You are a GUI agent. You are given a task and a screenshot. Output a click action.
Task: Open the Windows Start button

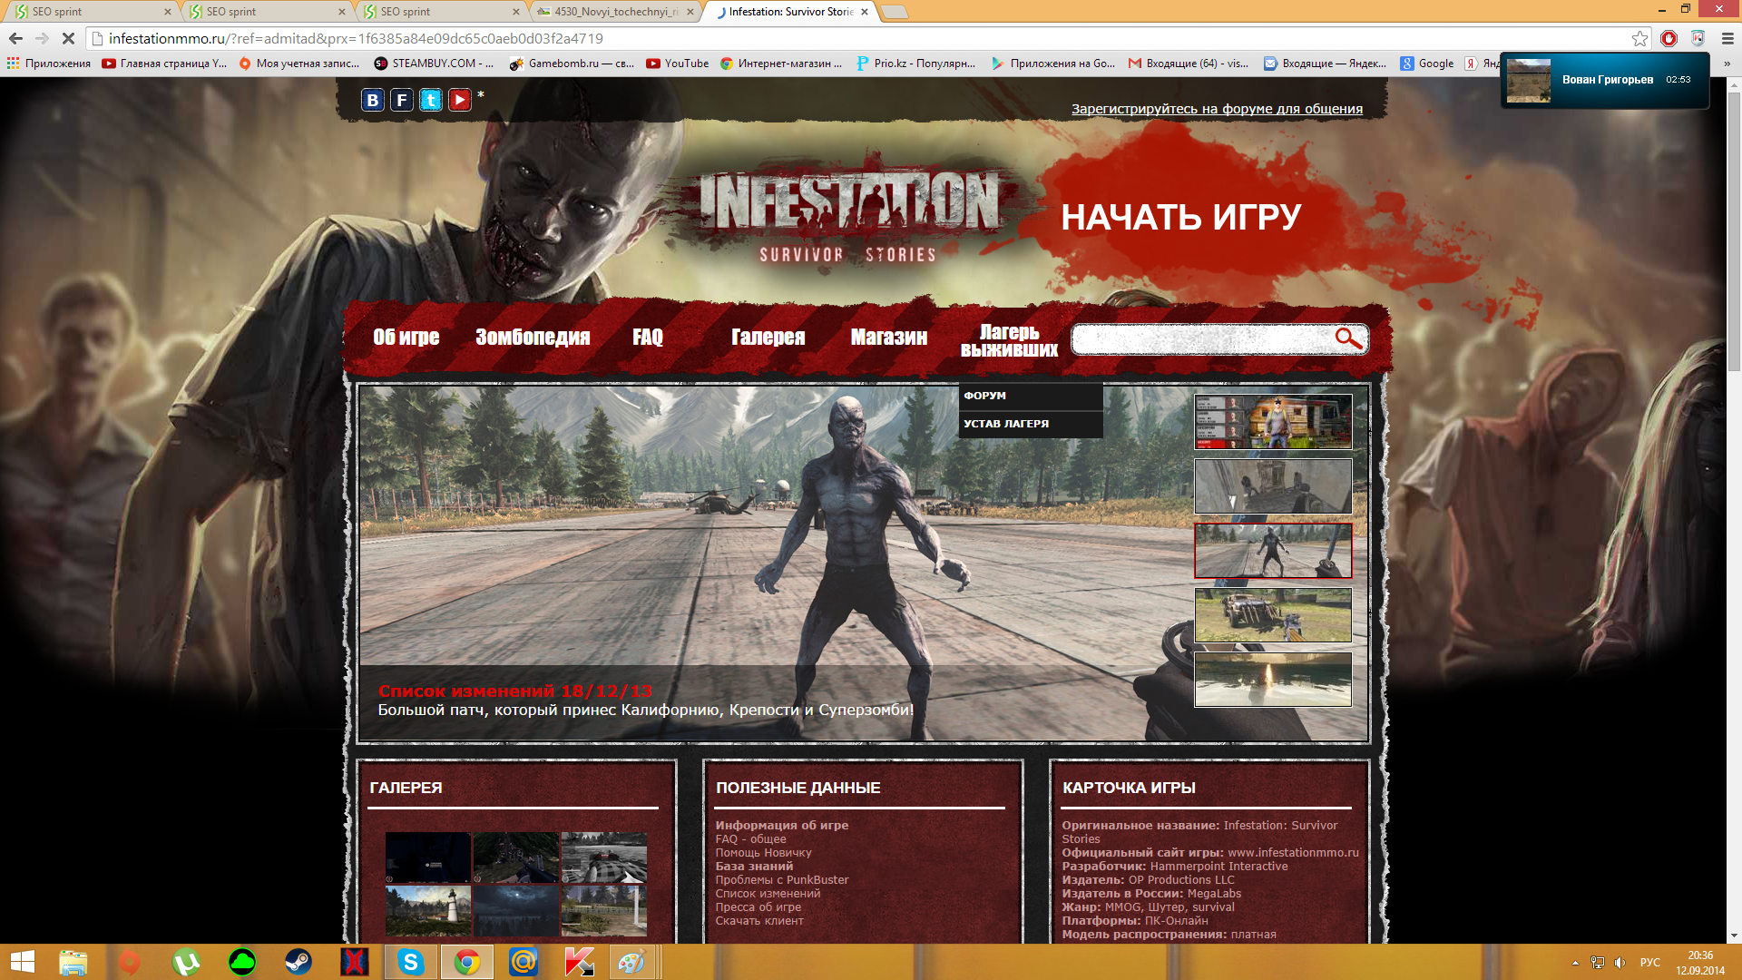(x=22, y=962)
